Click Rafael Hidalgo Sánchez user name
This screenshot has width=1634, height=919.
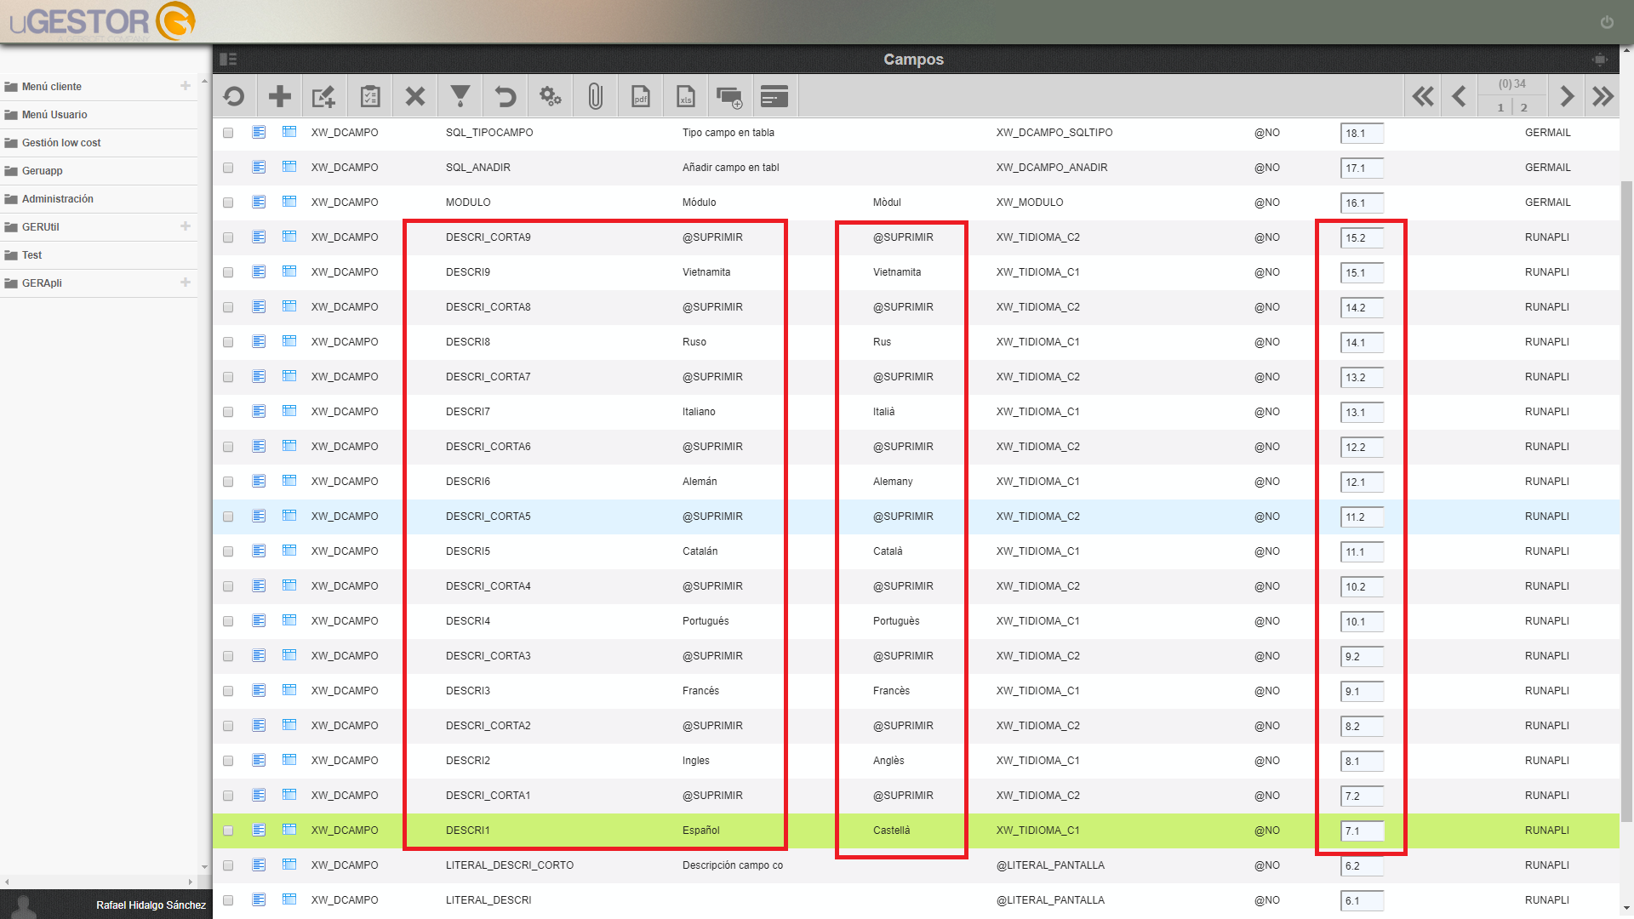[151, 905]
